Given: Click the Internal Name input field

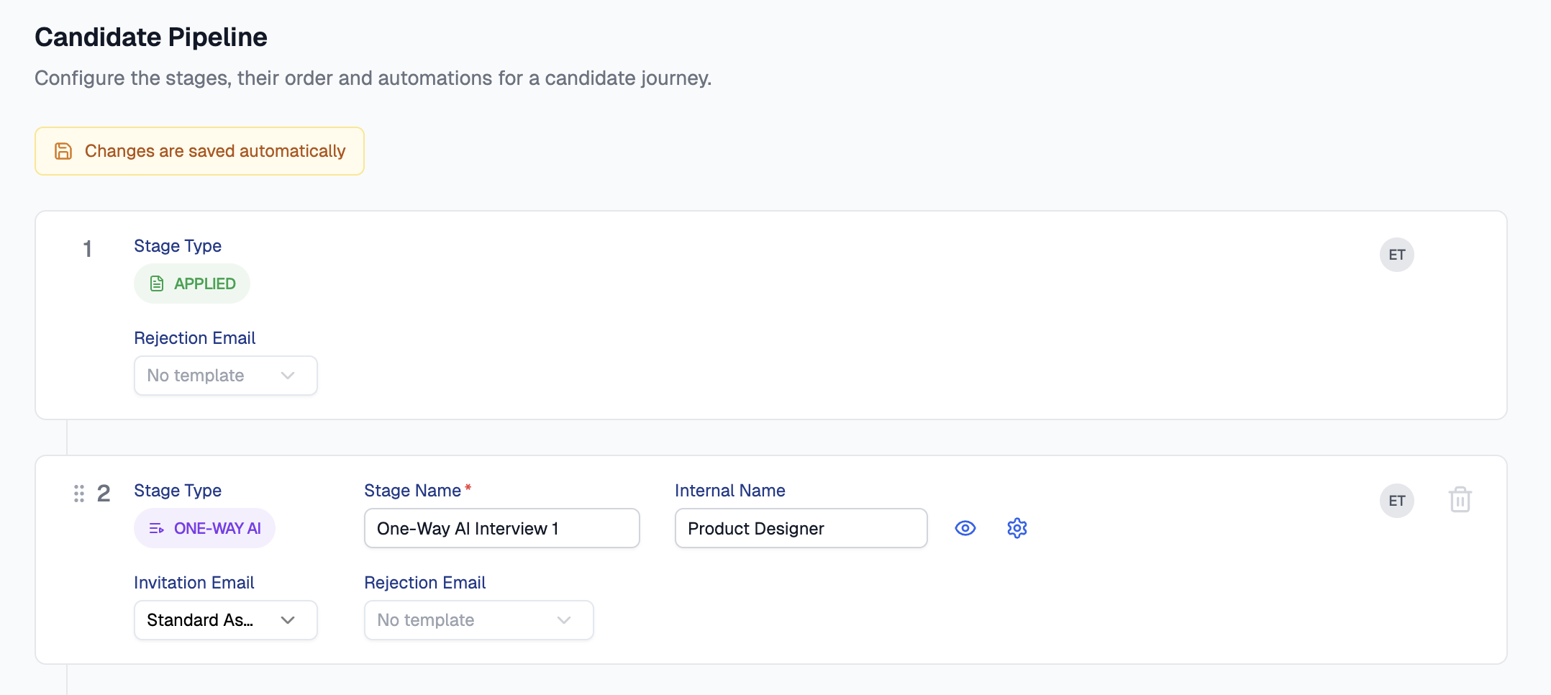Looking at the screenshot, I should click(x=801, y=528).
